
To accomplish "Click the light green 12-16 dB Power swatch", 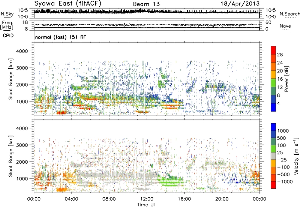I will (x=273, y=83).
